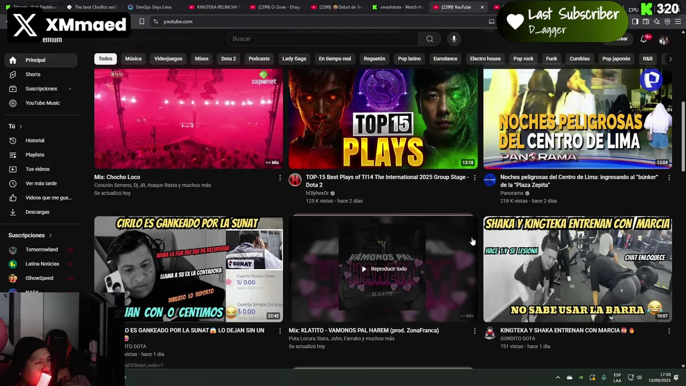Bookmark page using address bar bookmark icon

(141, 21)
